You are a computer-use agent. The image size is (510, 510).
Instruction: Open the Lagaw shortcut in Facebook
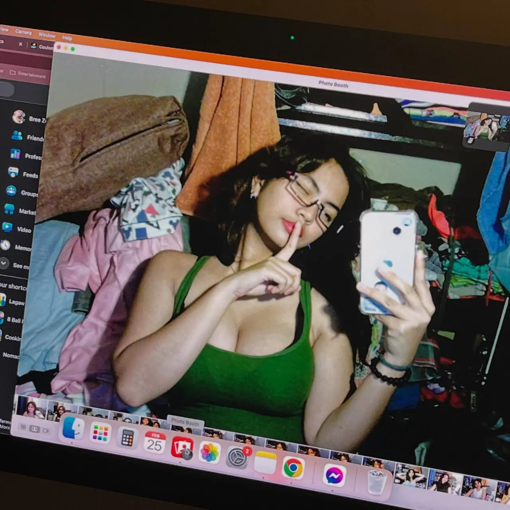tap(12, 301)
